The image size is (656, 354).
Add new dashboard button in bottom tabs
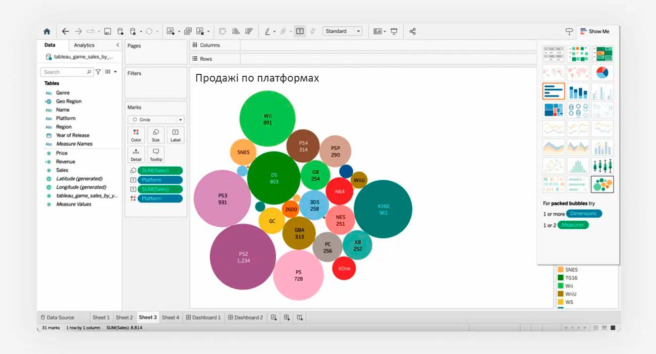coord(287,318)
